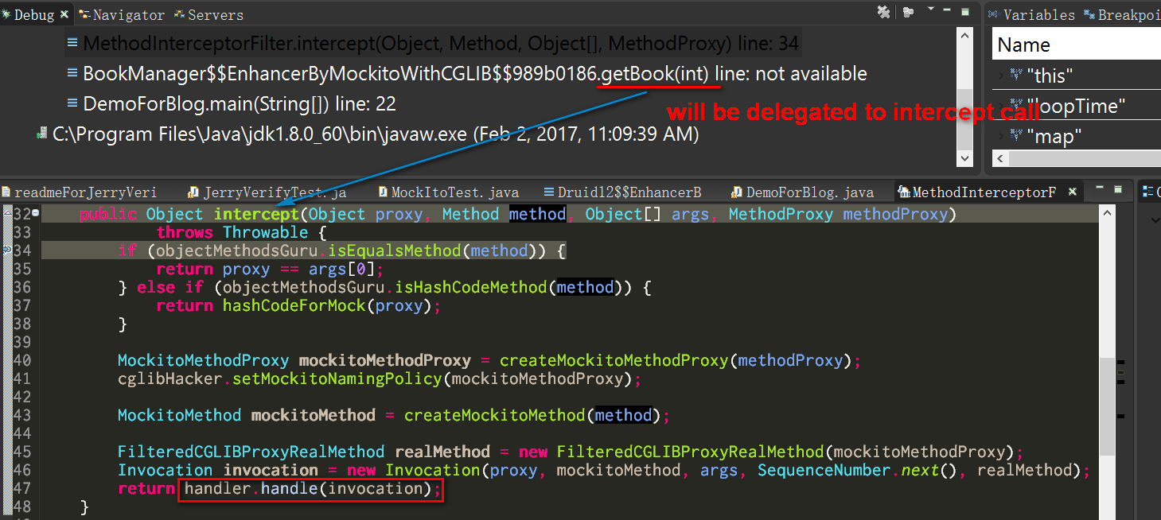Click the Debug view scrollbar down arrow
Viewport: 1161px width, 520px height.
point(964,159)
